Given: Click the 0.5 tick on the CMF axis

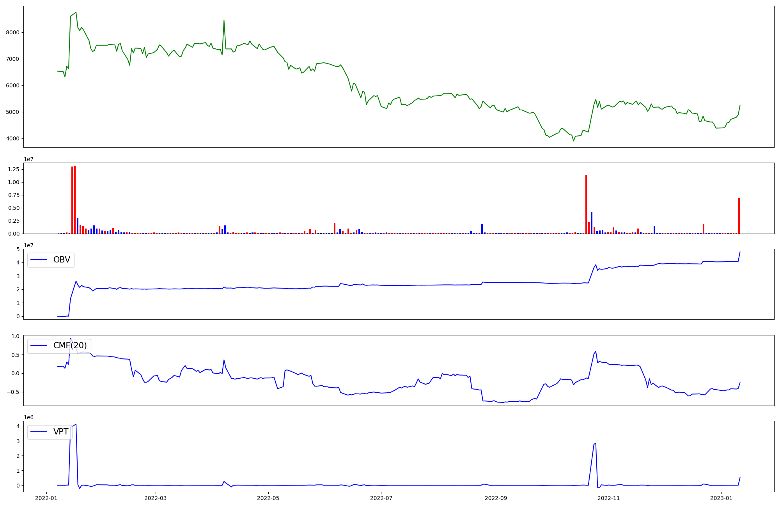Looking at the screenshot, I should 16,355.
